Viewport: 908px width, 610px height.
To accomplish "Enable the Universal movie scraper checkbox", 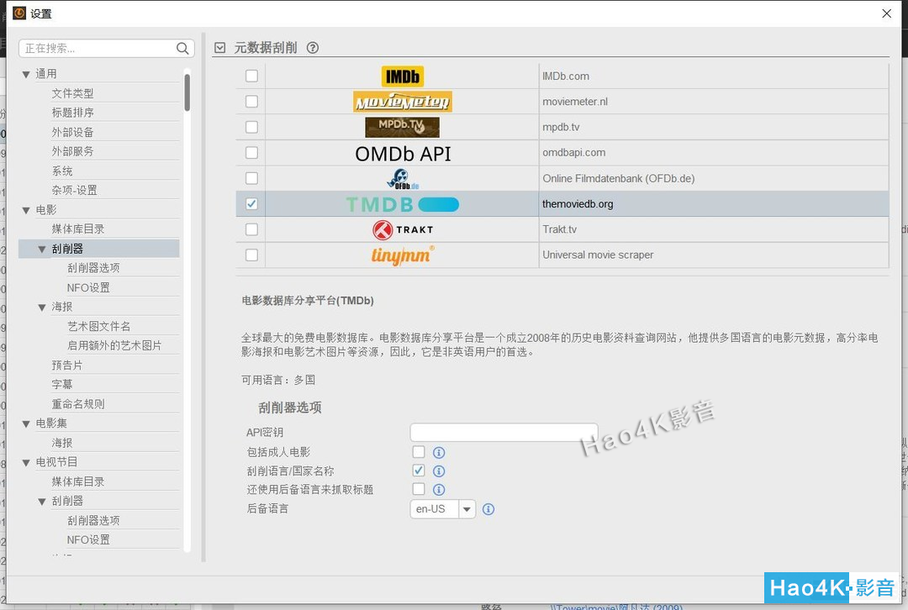I will [x=251, y=255].
